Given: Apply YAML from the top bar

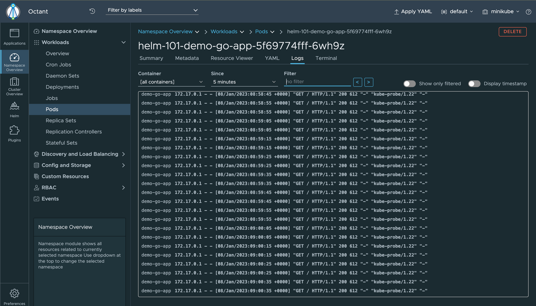Looking at the screenshot, I should pos(413,11).
